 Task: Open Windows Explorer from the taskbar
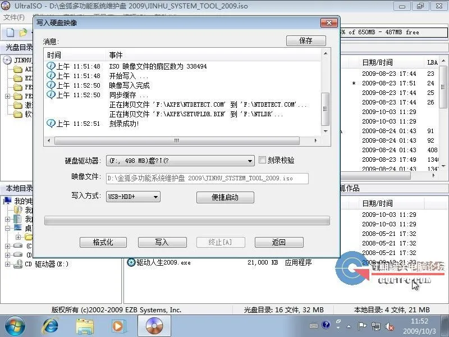84,326
